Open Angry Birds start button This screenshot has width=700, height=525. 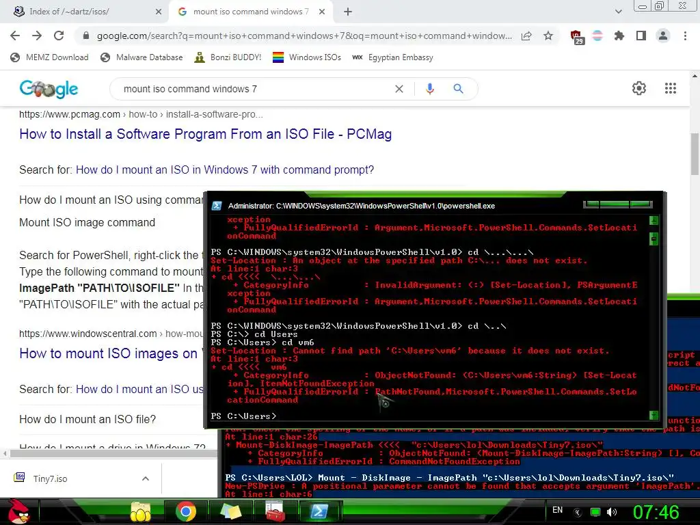[18, 511]
